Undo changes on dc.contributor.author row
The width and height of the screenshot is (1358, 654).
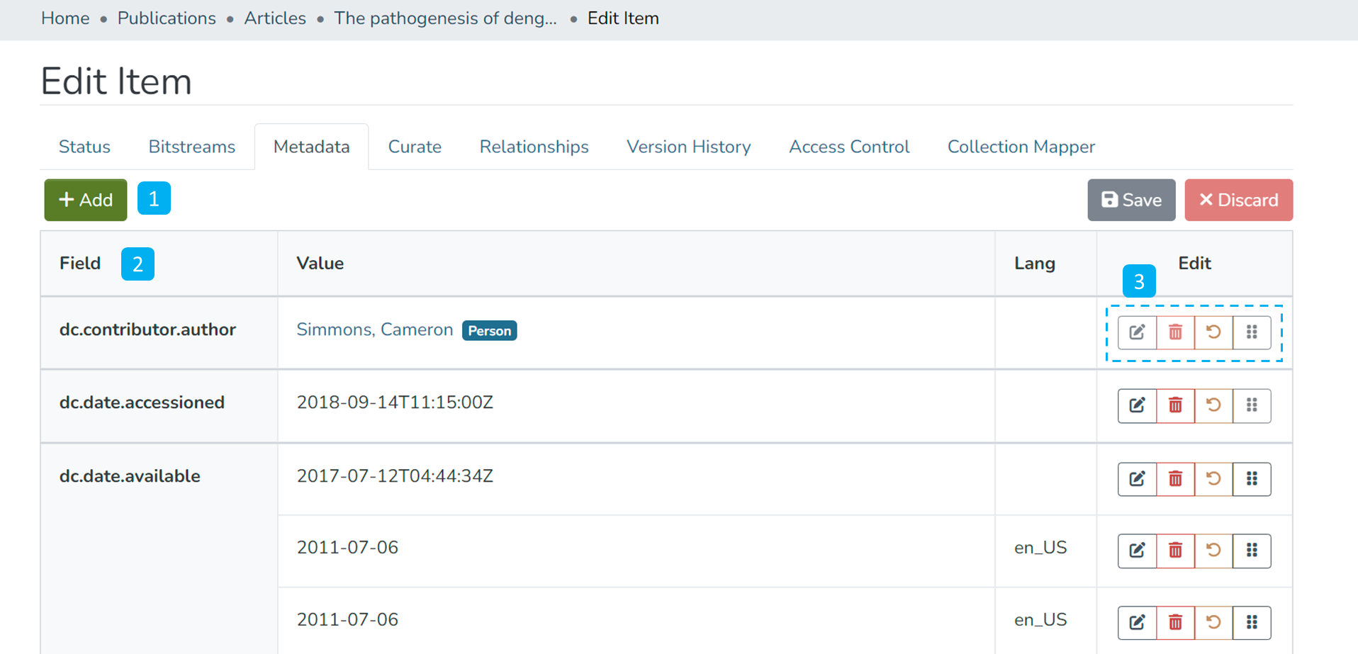point(1213,332)
